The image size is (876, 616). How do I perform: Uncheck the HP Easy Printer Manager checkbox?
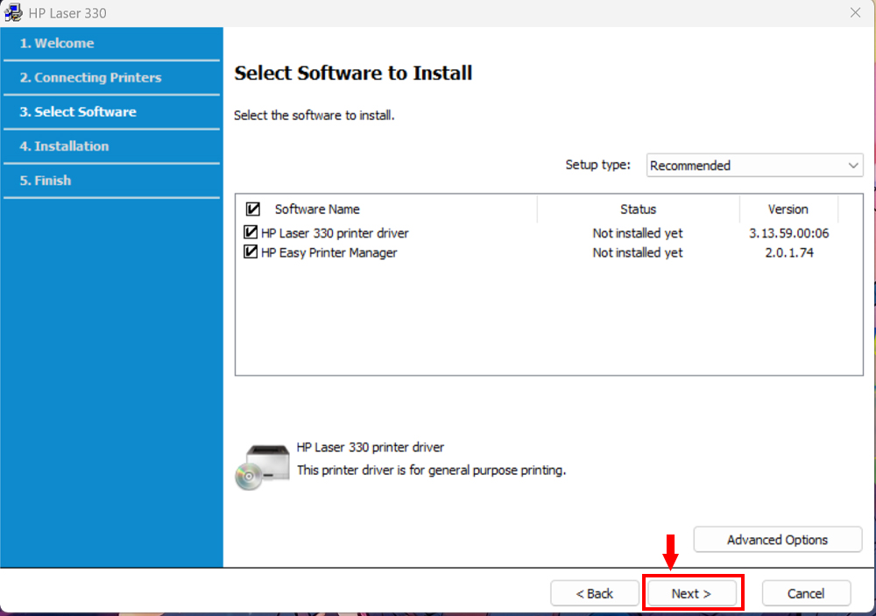click(251, 252)
